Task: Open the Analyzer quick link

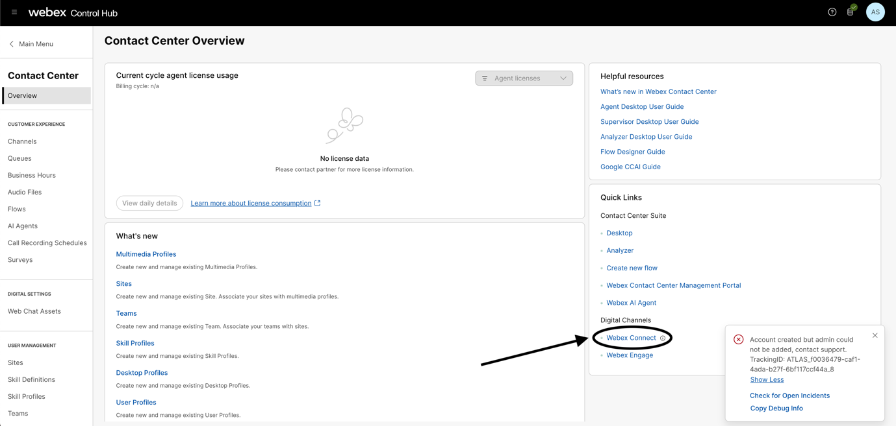Action: point(620,250)
